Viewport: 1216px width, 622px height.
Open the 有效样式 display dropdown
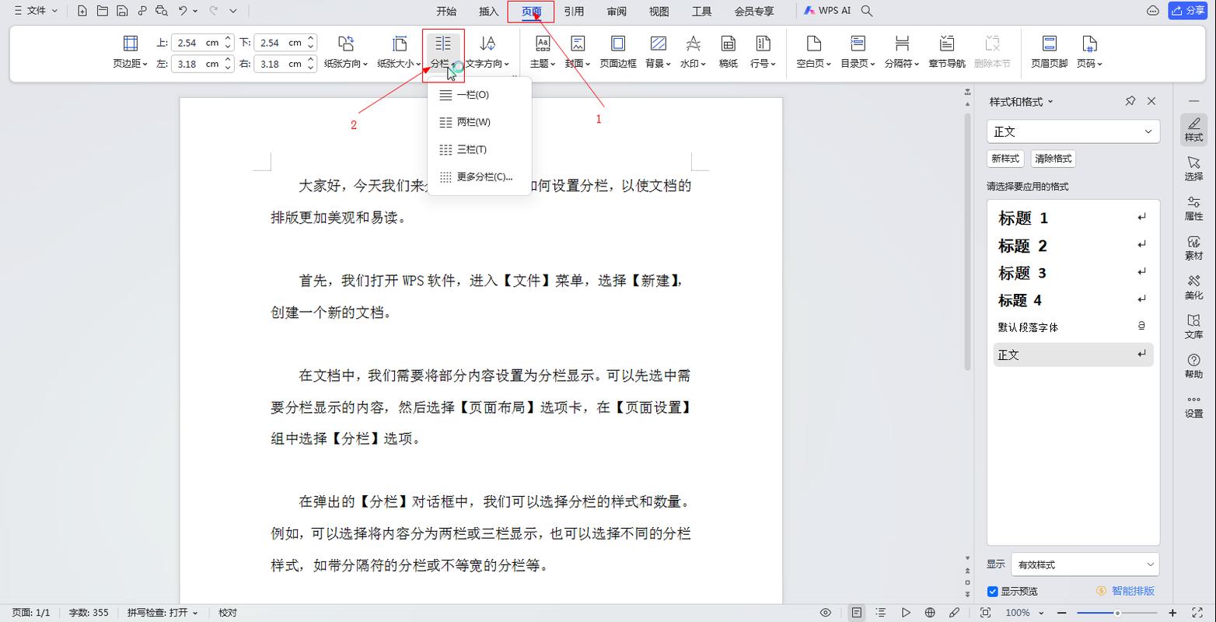pos(1085,564)
